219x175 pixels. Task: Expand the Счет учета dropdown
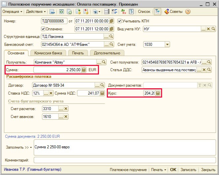pos(167,44)
